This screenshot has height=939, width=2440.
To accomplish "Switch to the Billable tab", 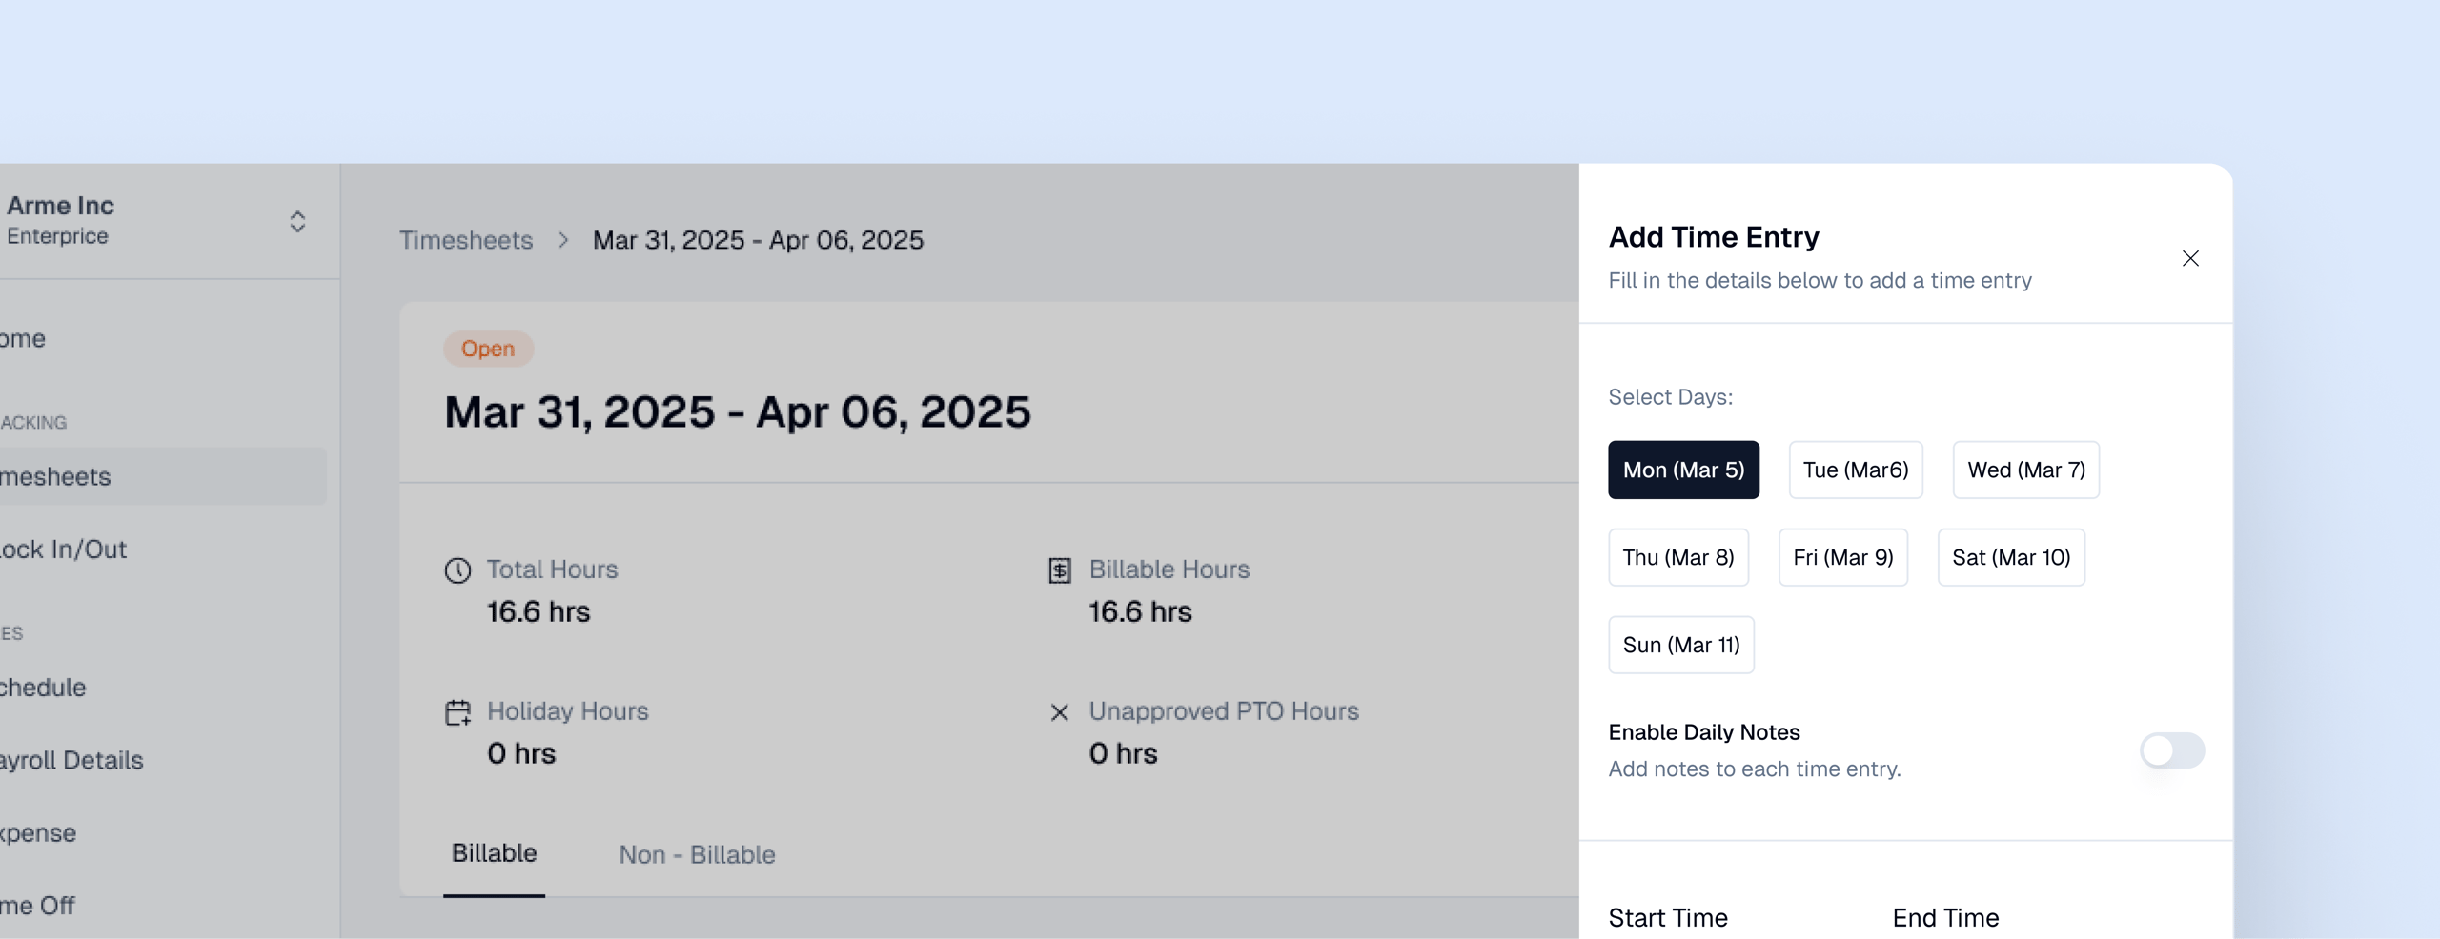I will 494,853.
